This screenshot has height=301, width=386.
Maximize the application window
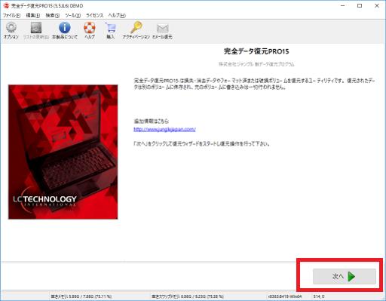pos(360,6)
